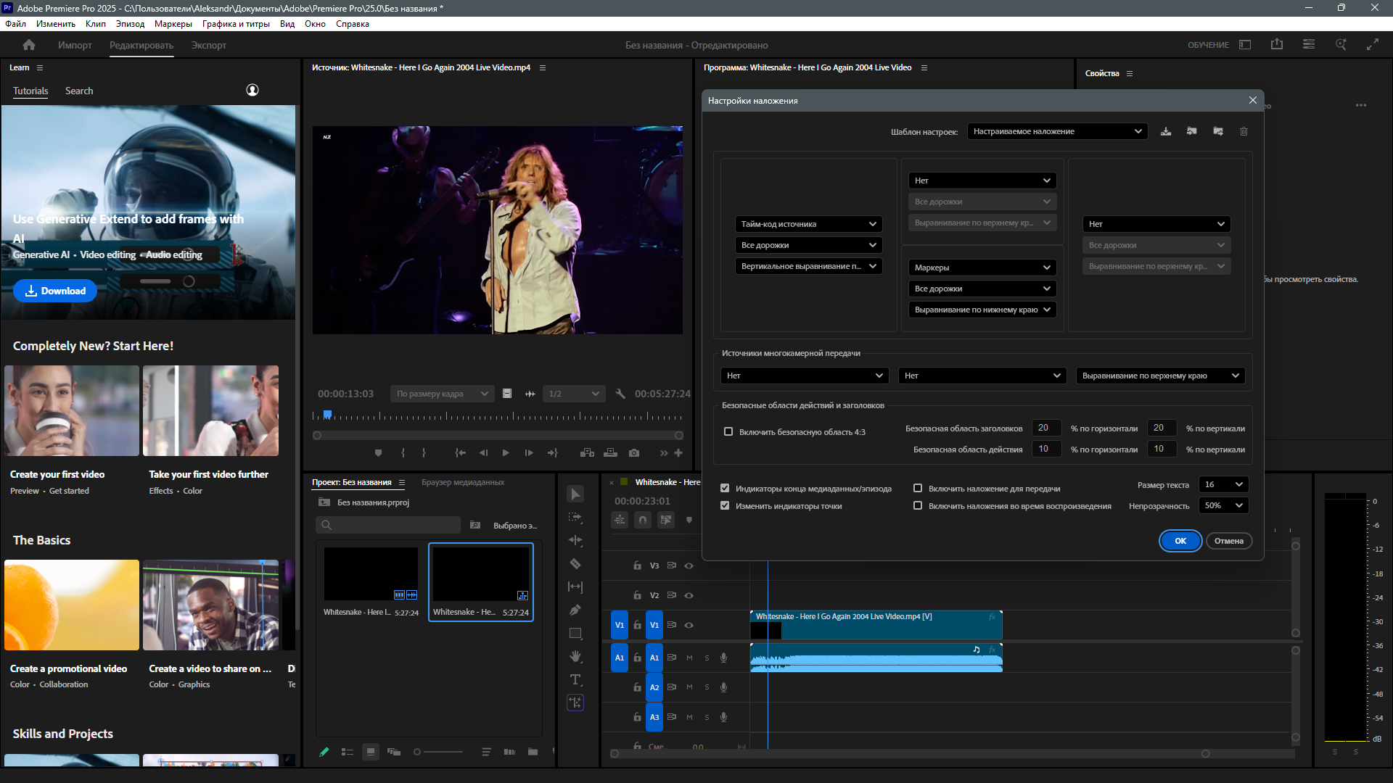Viewport: 1393px width, 783px height.
Task: Uncheck change point indicators checkbox
Action: pos(725,506)
